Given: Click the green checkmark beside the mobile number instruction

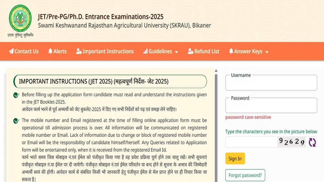Looking at the screenshot, I should 16,121.
